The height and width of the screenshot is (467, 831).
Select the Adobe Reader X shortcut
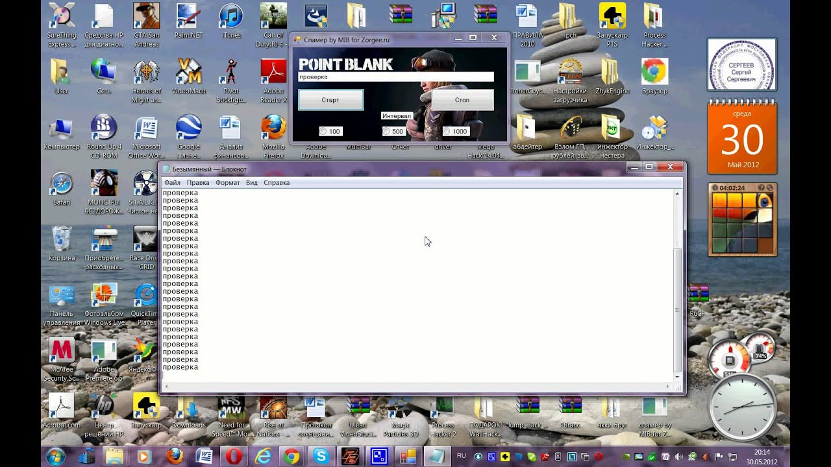[x=273, y=80]
